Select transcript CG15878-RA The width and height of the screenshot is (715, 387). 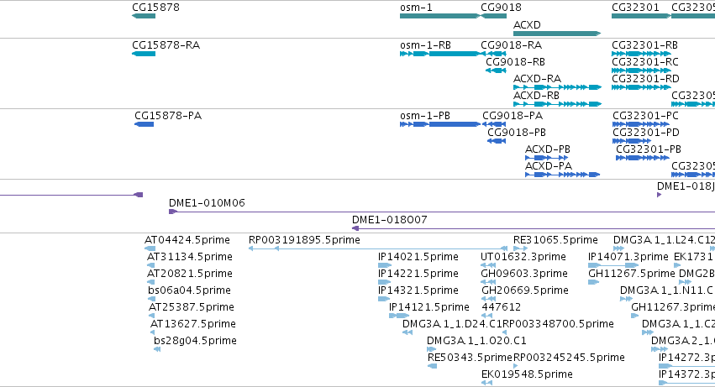pos(144,54)
